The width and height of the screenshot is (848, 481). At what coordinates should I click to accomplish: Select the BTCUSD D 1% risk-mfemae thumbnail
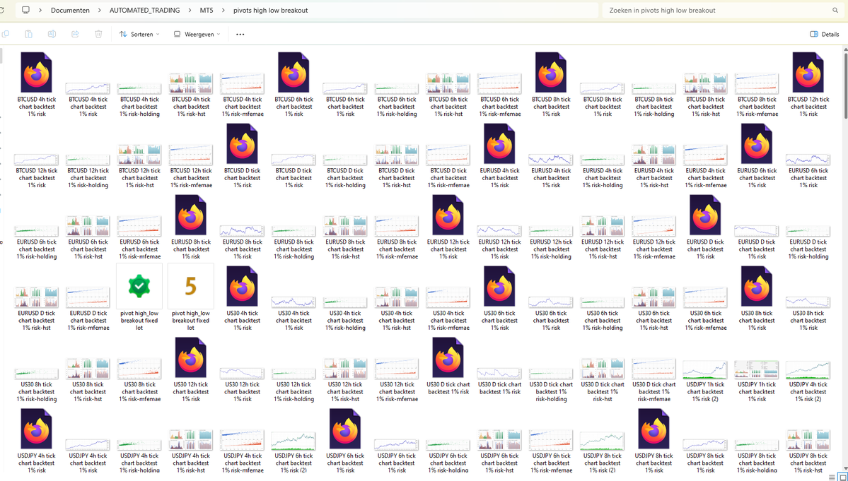click(x=448, y=155)
